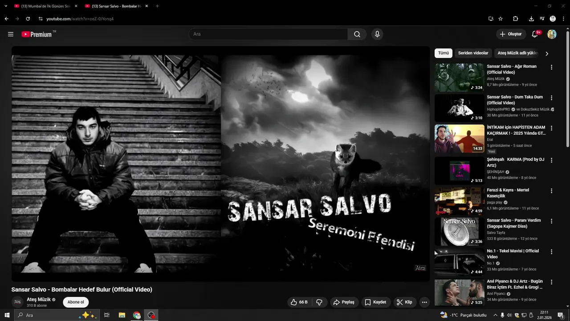Viewport: 570px width, 321px height.
Task: Reload the page in browser toolbar
Action: (28, 19)
